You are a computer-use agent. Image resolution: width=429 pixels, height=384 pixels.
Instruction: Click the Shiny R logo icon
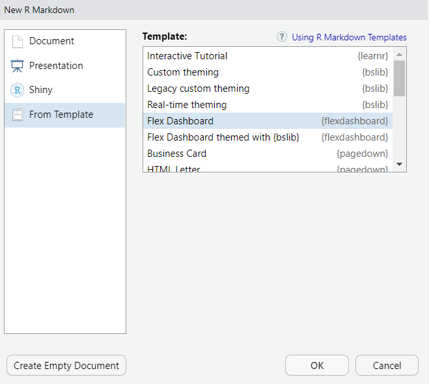18,90
